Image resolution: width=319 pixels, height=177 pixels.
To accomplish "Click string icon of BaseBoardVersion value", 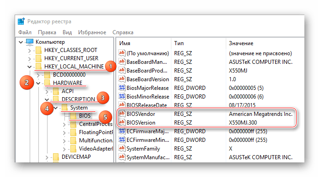I will [x=122, y=79].
